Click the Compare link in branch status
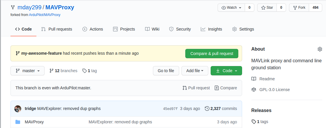Image resolution: width=326 pixels, height=128 pixels. click(226, 88)
